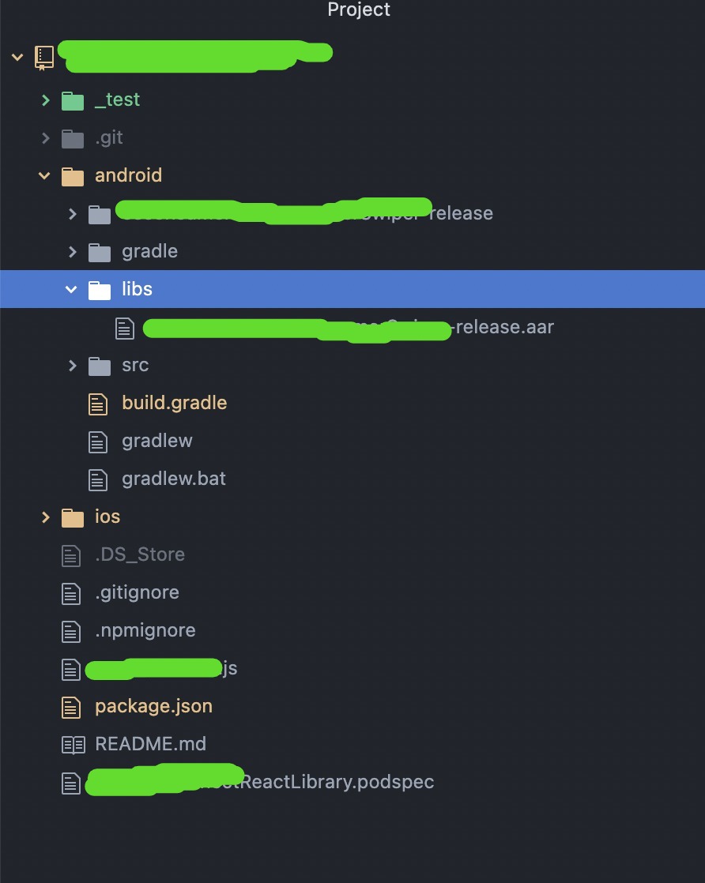
Task: Click the android folder icon
Action: coord(73,176)
